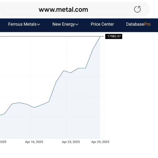The image size is (158, 158).
Task: Click the partial 2025 date label at left
Action: [x=3, y=142]
